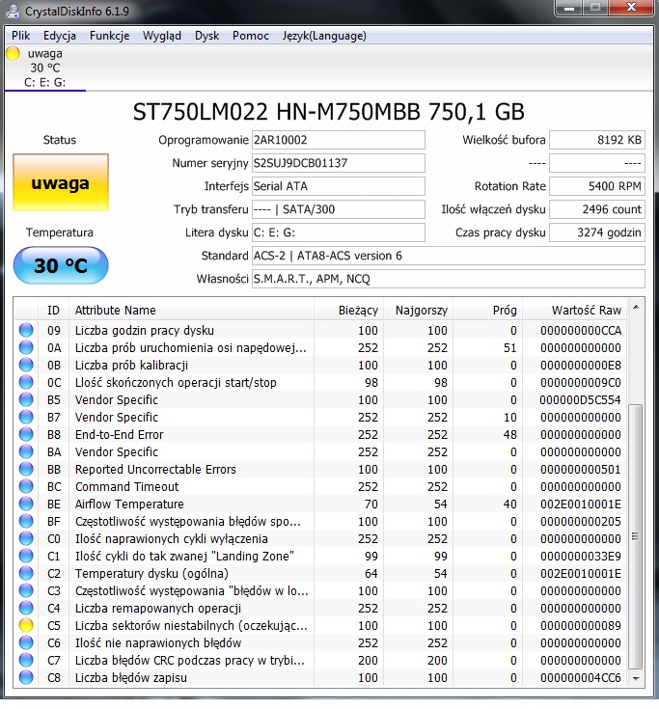The image size is (659, 709).
Task: Click the Standard field ACS-2
Action: [449, 256]
